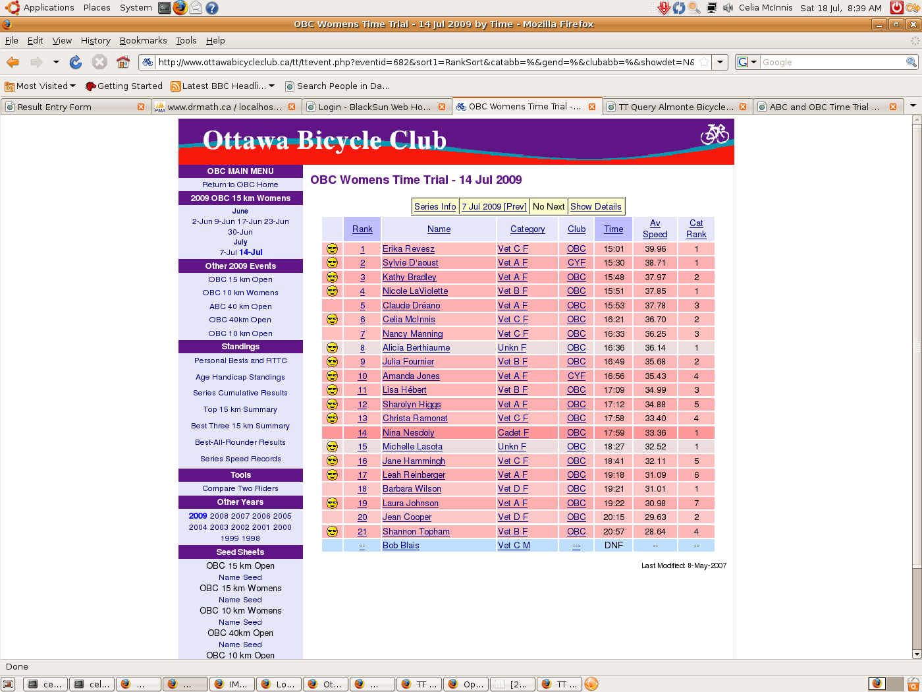Open the Bookmarks menu
Viewport: 922px width, 692px height.
[143, 40]
